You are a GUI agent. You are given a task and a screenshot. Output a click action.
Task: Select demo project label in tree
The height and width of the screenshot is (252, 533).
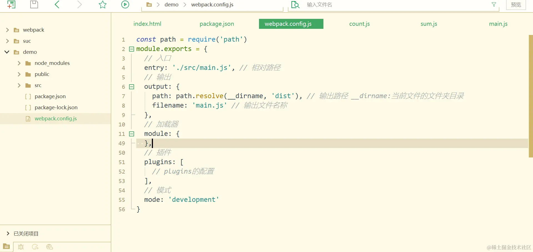[30, 52]
